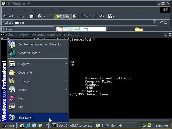The height and width of the screenshot is (129, 172).
Task: Click the drive icon in the Address bar
Action: coord(17,23)
